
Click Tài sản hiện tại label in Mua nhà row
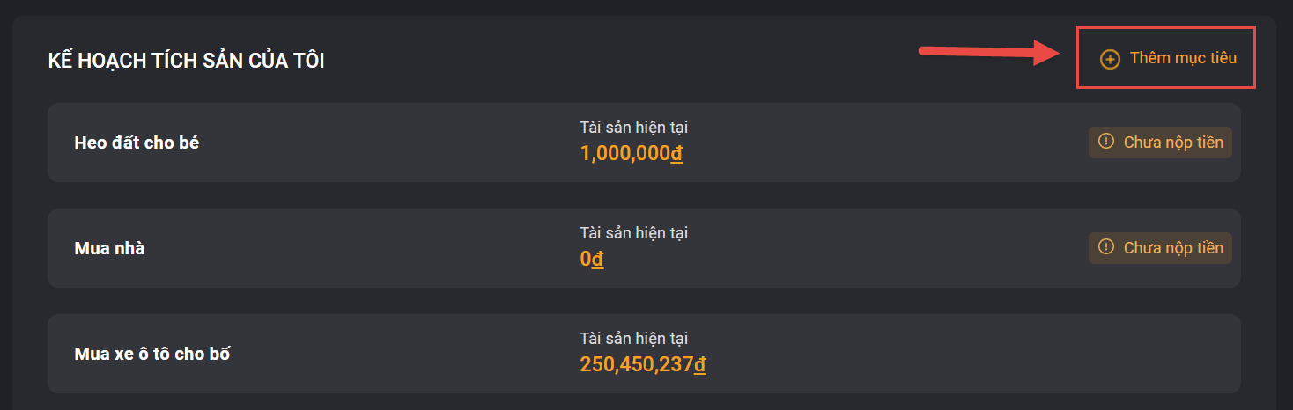633,233
